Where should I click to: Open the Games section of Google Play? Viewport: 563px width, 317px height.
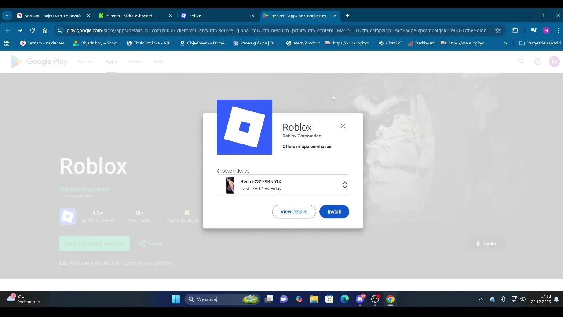pos(86,62)
